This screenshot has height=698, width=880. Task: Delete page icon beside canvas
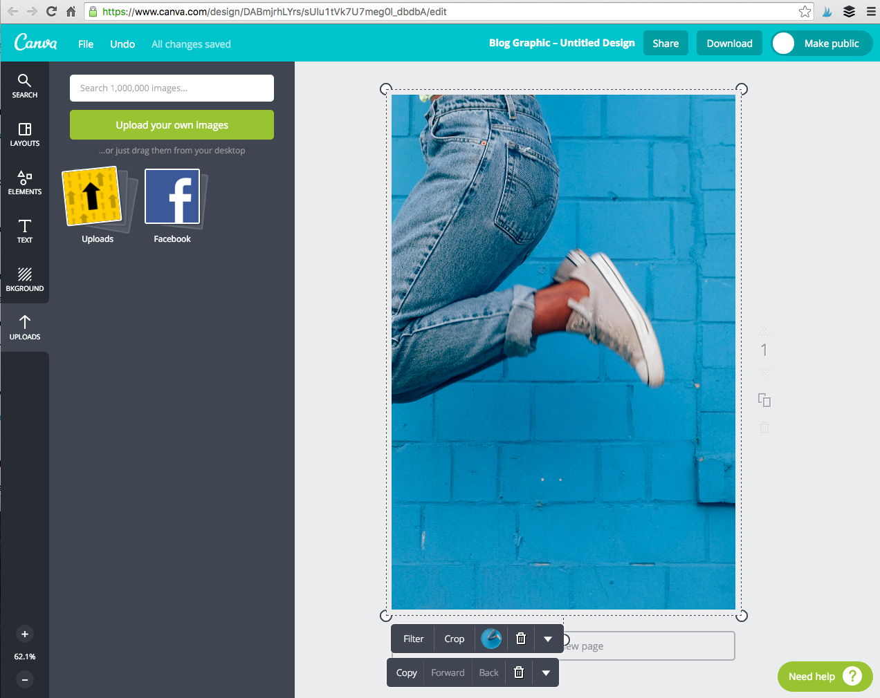pos(764,428)
